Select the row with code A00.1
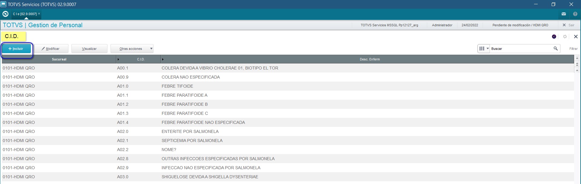The width and height of the screenshot is (581, 184). click(x=288, y=68)
